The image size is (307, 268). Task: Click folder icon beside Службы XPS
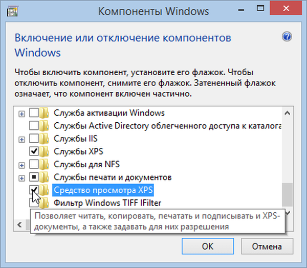pos(45,151)
